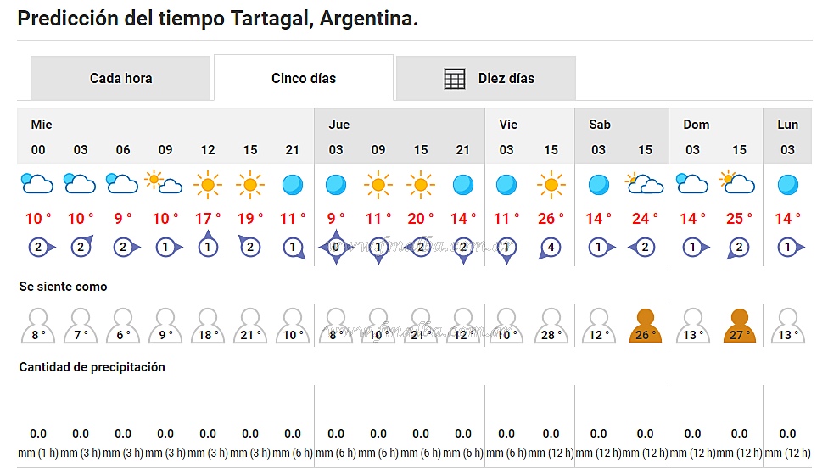
Task: Click Wednesday 21 clear night moon icon
Action: point(293,183)
